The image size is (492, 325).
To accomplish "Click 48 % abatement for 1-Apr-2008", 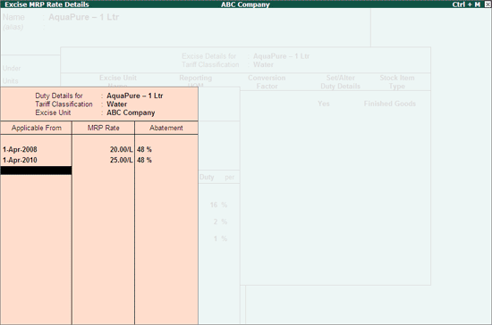I will coord(144,150).
